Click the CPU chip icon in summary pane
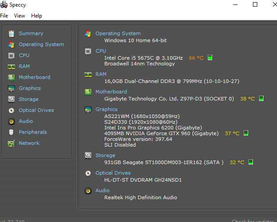 click(88, 51)
